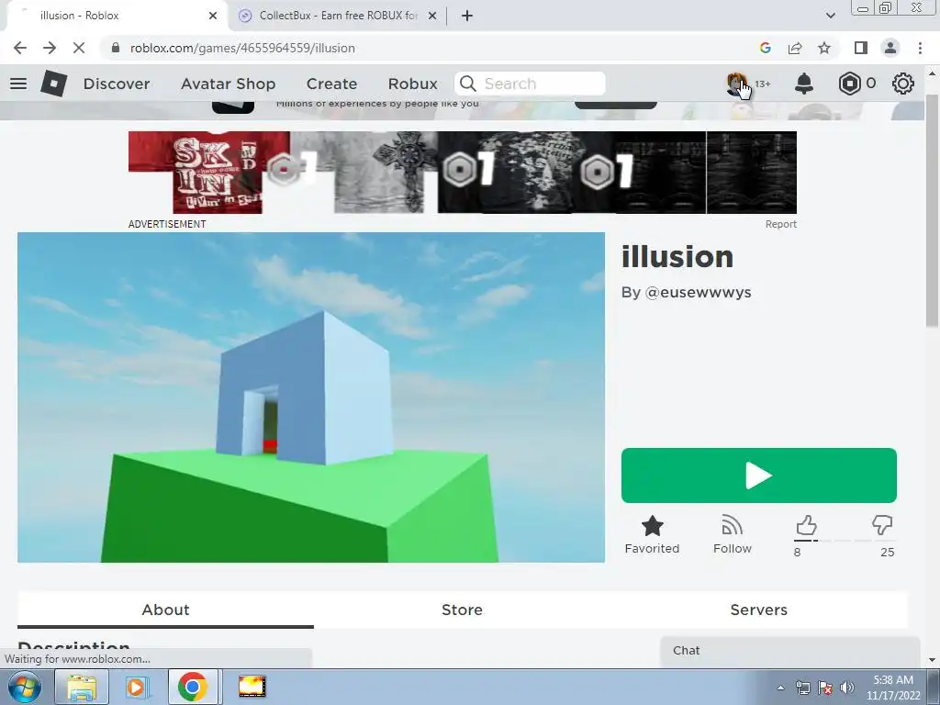Viewport: 940px width, 705px height.
Task: Open the Chrome profile icon
Action: pos(890,48)
